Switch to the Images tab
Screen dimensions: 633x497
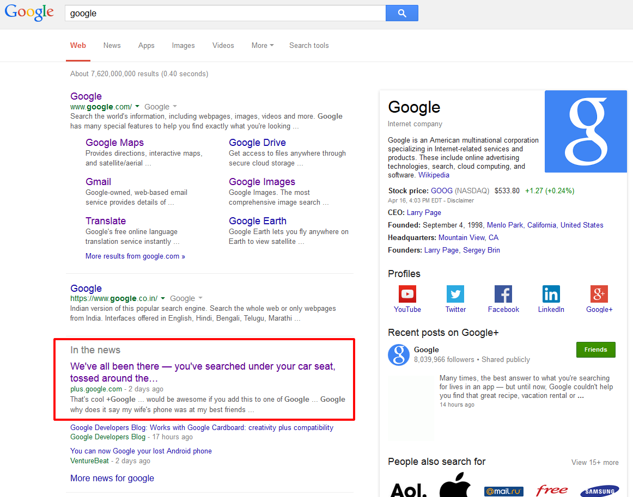pos(183,46)
